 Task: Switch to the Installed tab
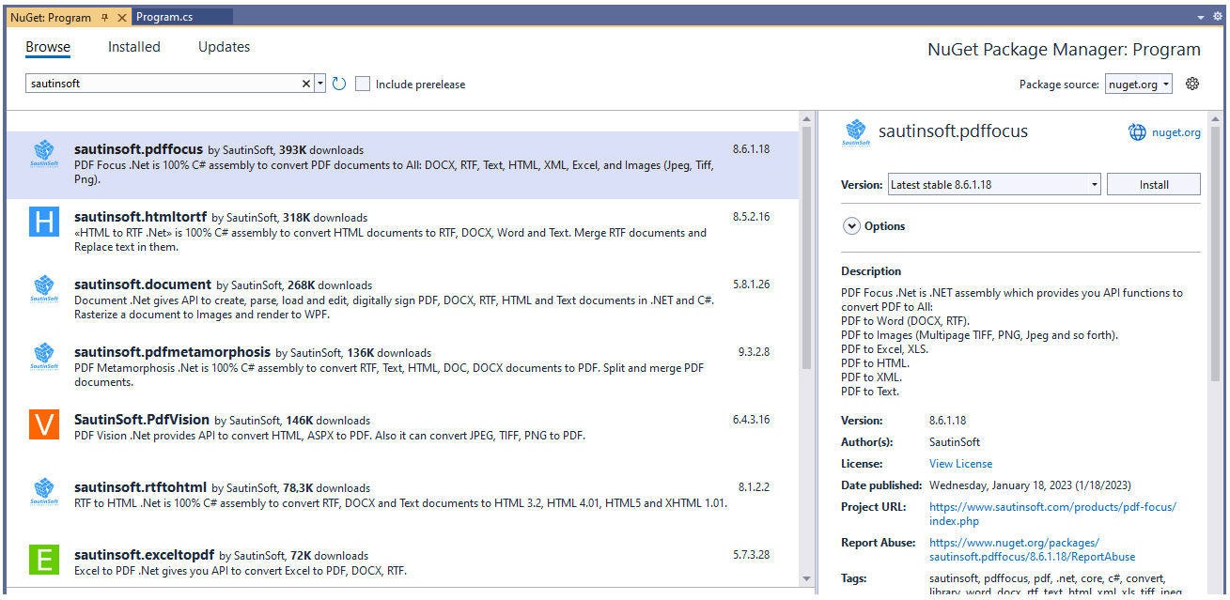(x=134, y=47)
